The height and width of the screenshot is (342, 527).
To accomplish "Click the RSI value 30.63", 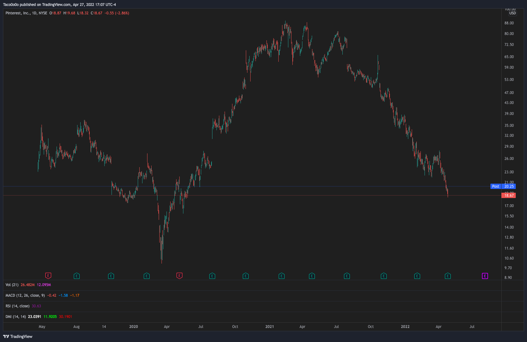I will click(x=36, y=306).
